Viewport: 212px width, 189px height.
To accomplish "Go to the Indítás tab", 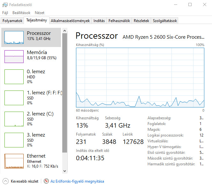I will [x=99, y=21].
